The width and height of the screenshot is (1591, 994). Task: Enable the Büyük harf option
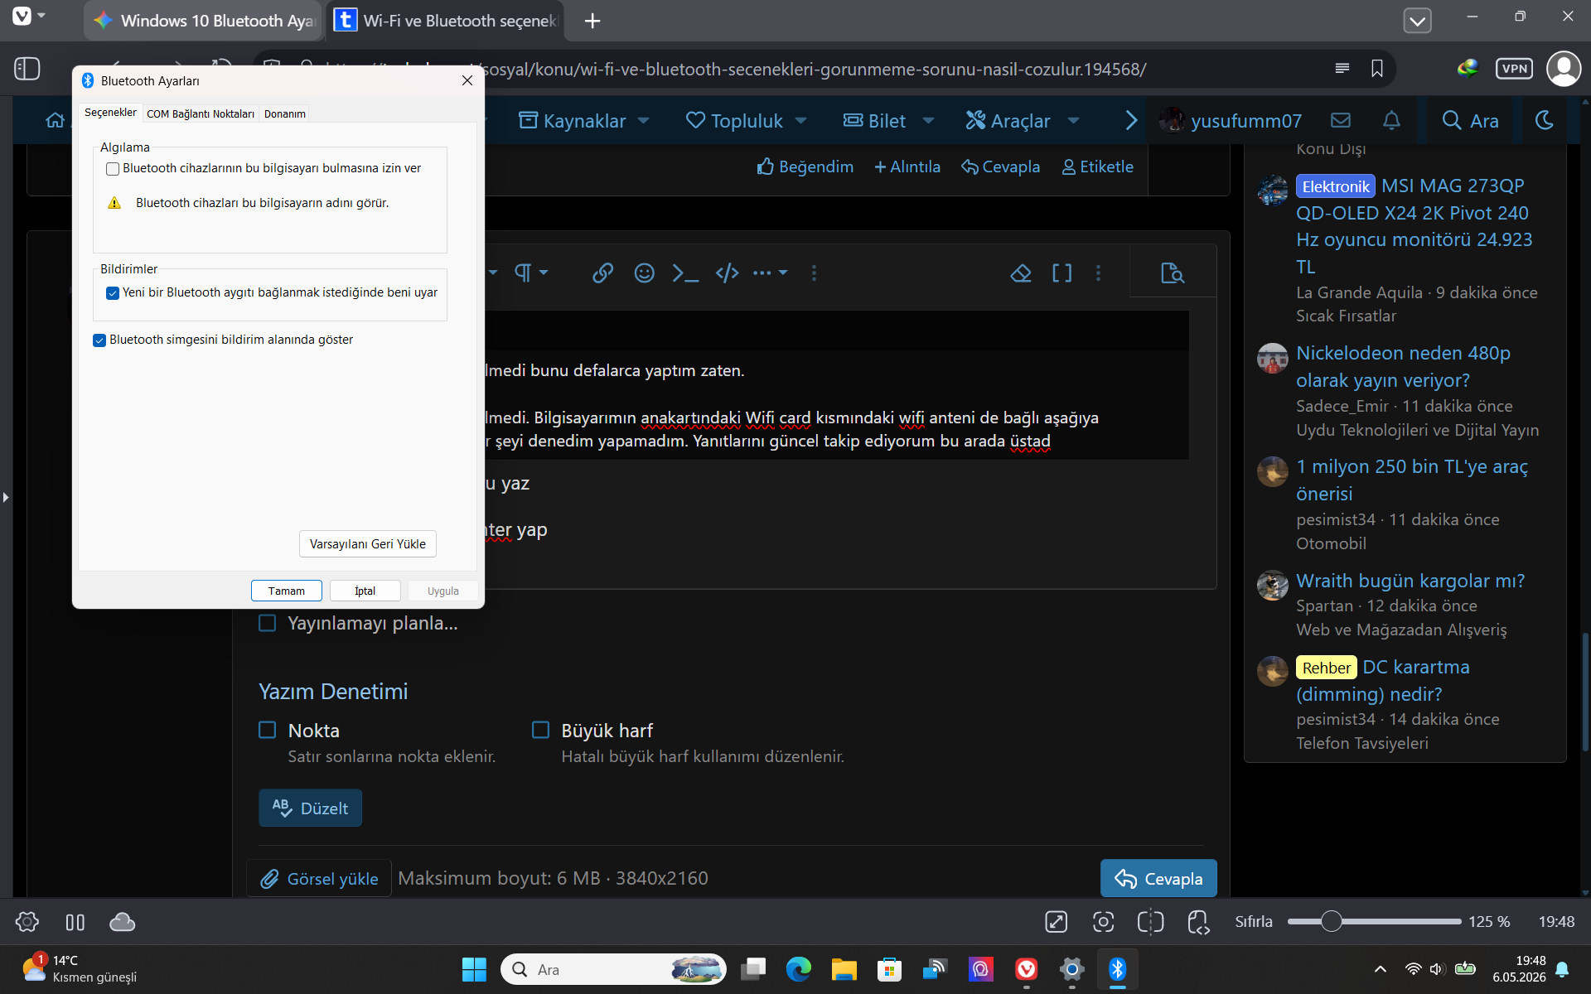tap(540, 730)
